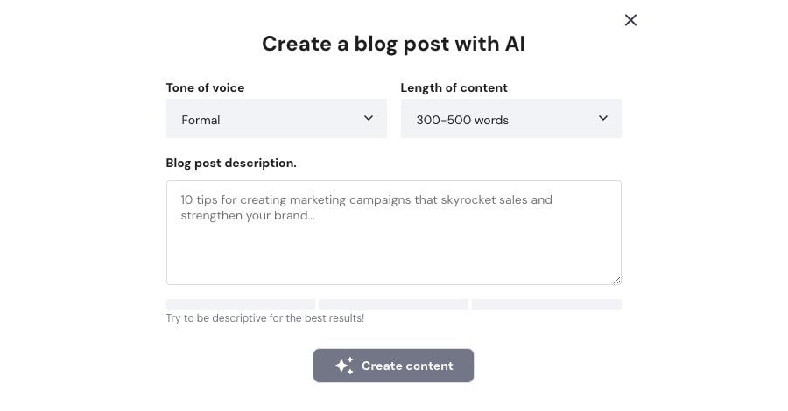Click the text area resize handle
Viewport: 788px width, 411px height.
616,280
